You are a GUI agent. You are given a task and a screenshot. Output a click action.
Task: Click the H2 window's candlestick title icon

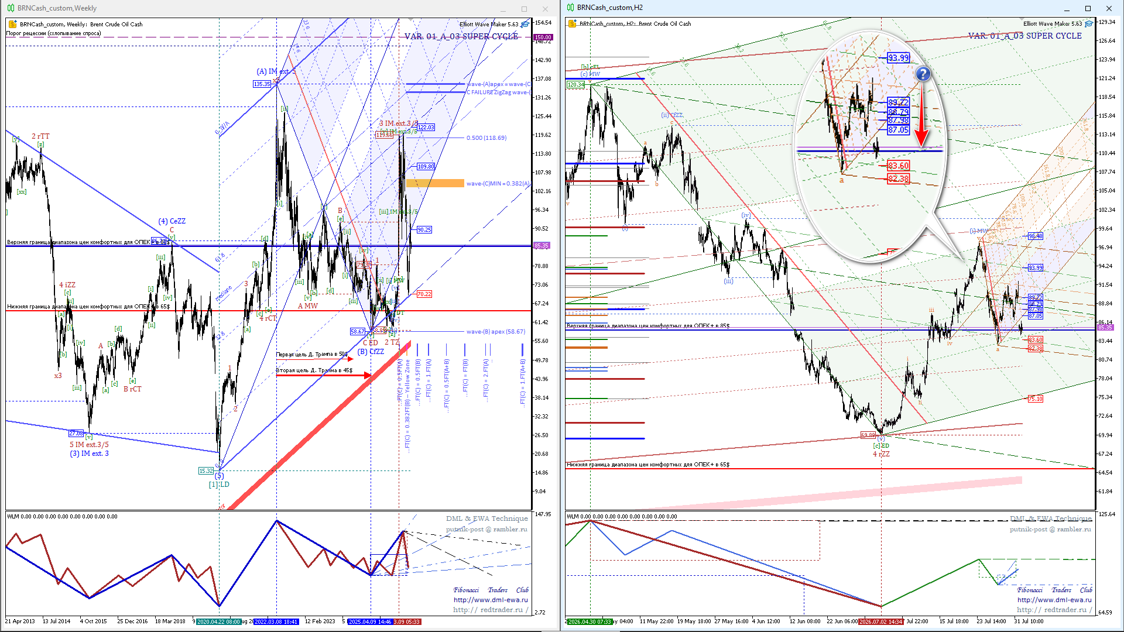570,8
